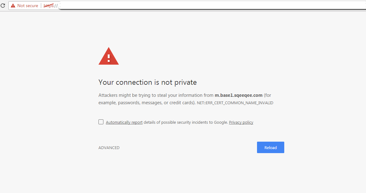Click the Your connection is not private heading

[147, 82]
